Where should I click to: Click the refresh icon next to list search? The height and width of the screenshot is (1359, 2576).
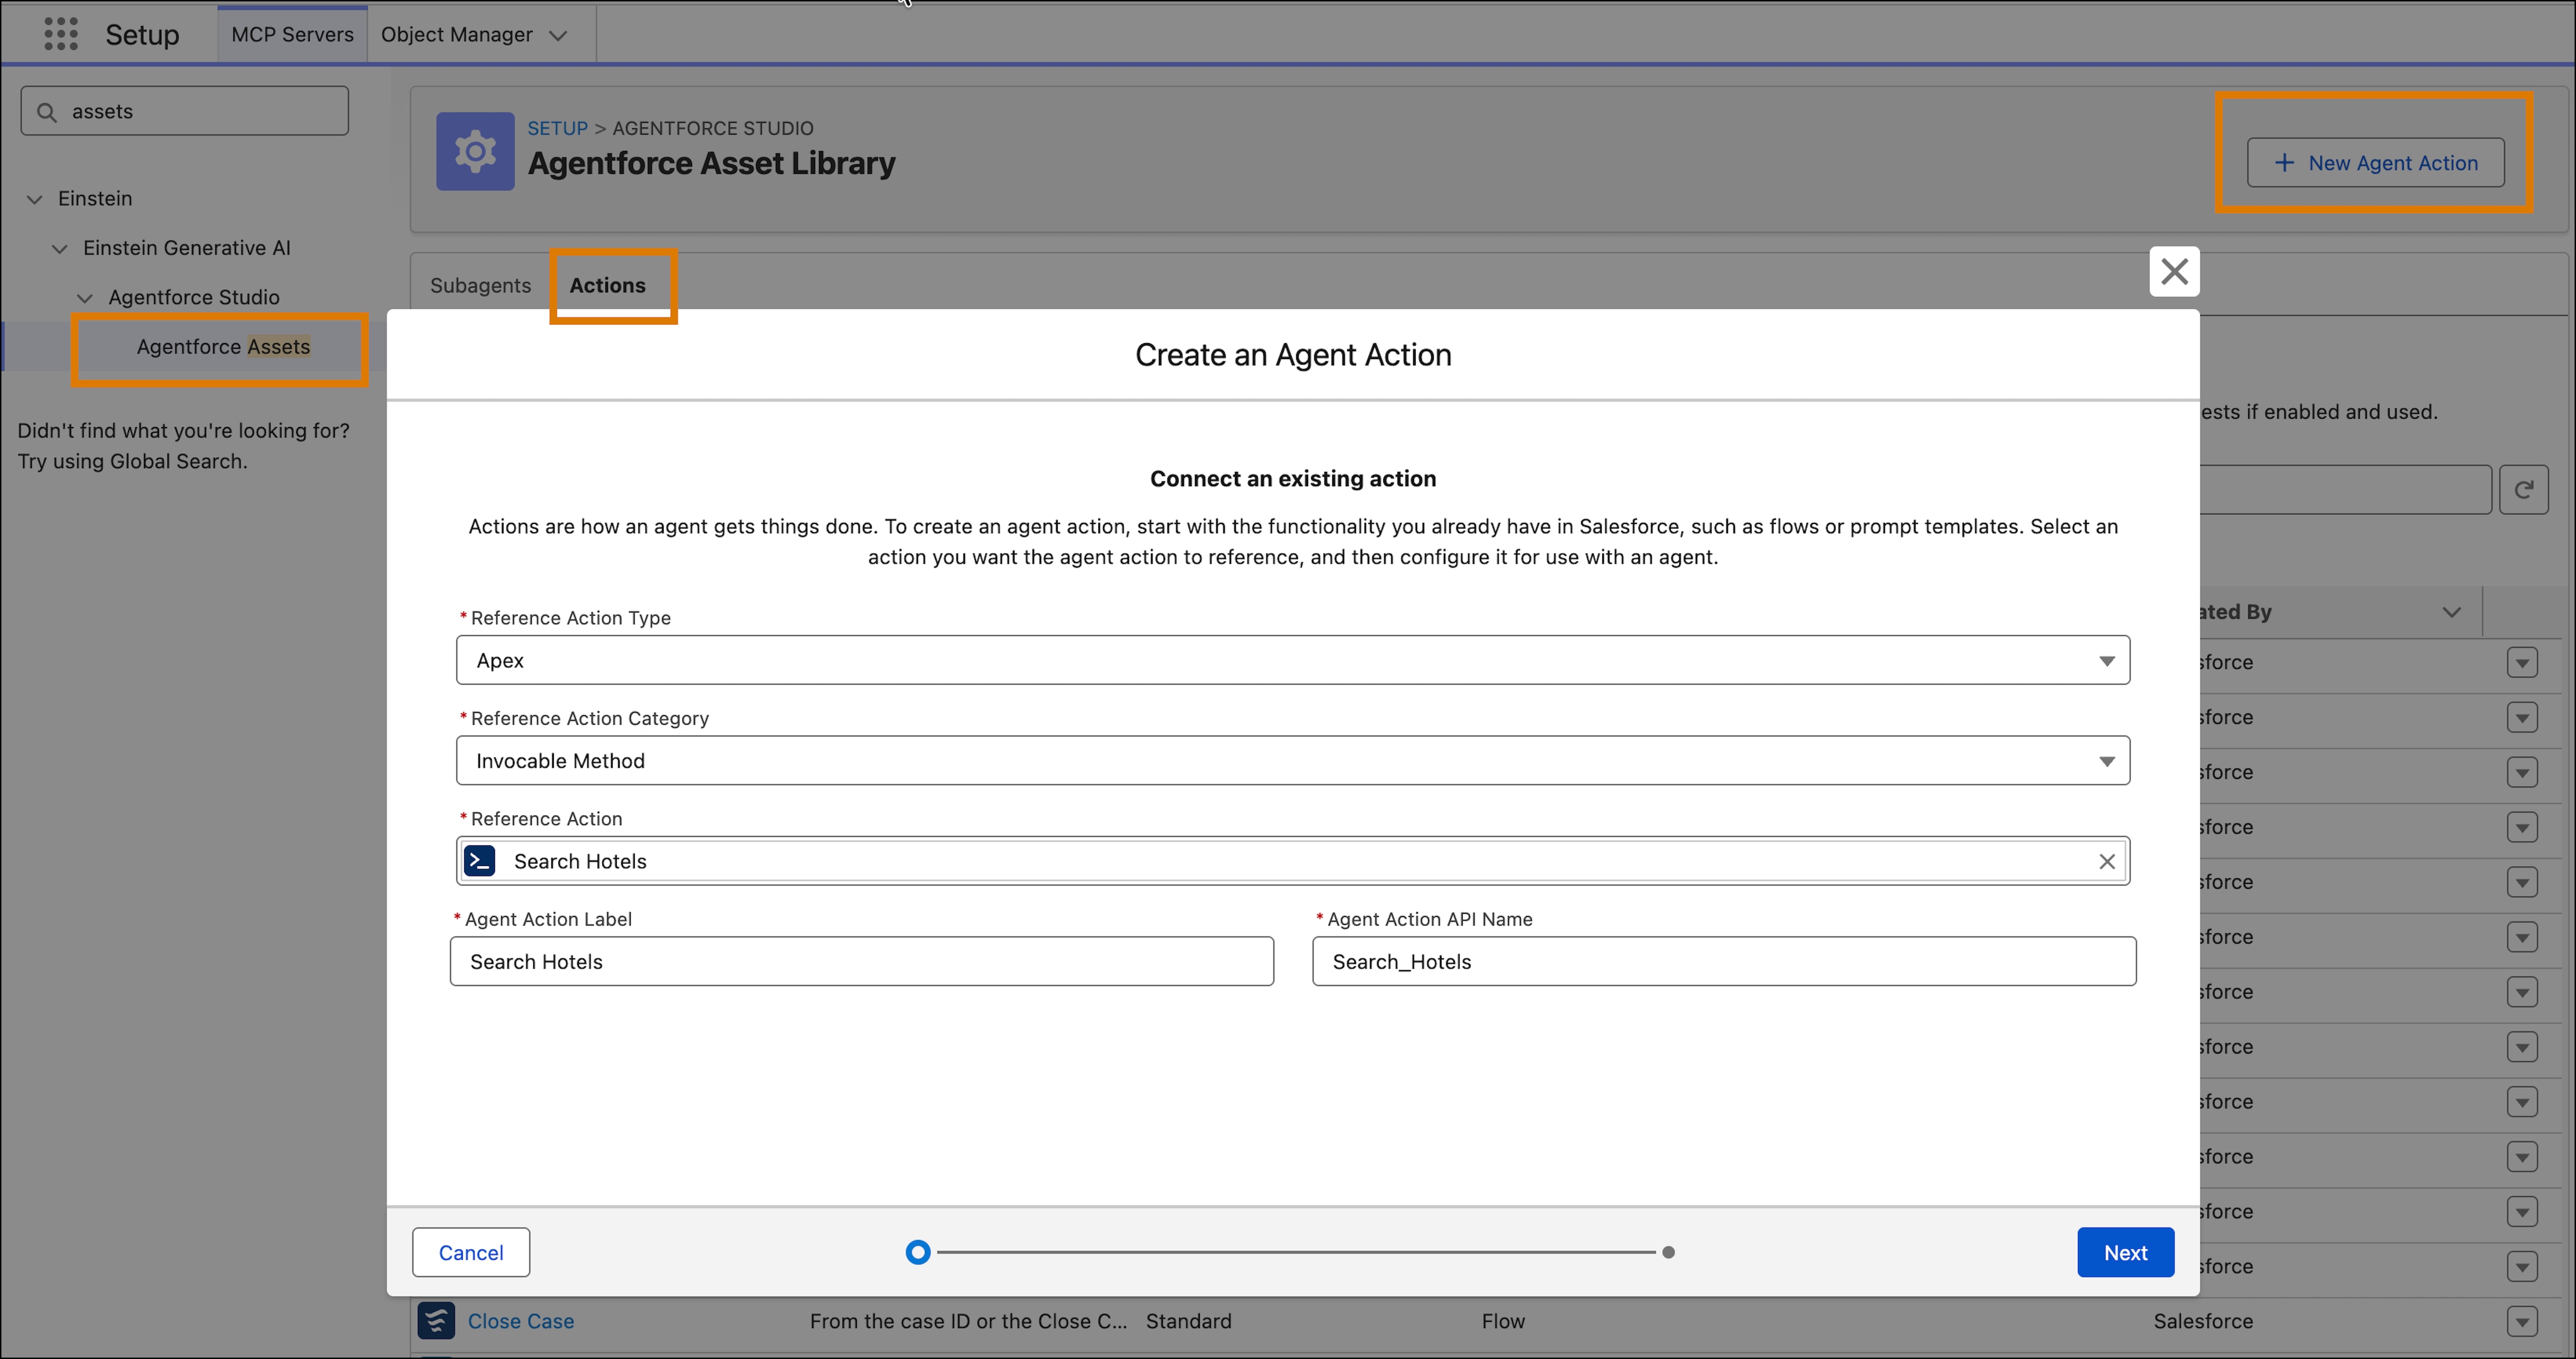[2523, 489]
